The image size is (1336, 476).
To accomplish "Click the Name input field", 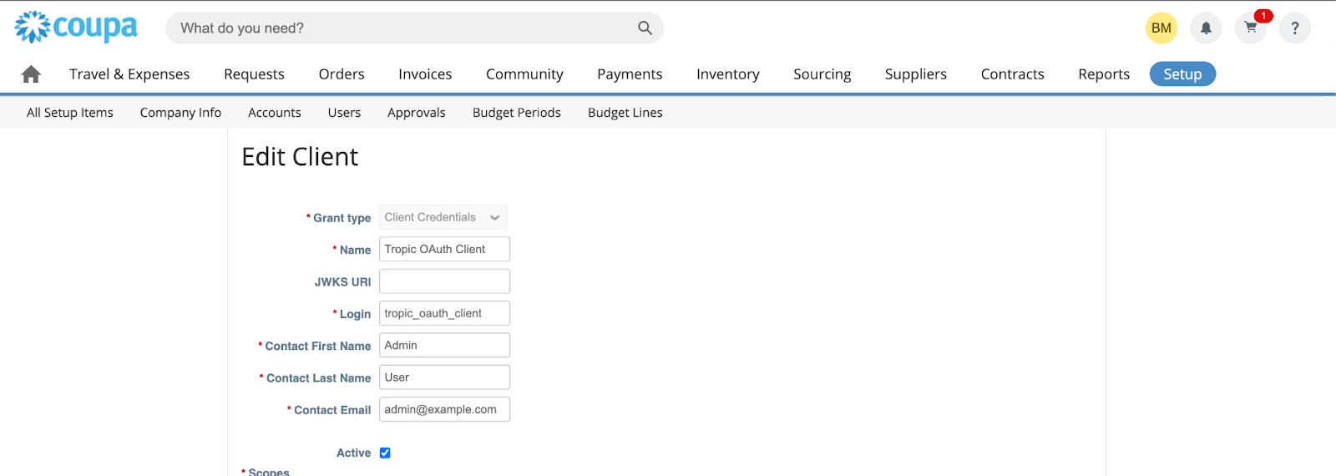I will tap(444, 249).
